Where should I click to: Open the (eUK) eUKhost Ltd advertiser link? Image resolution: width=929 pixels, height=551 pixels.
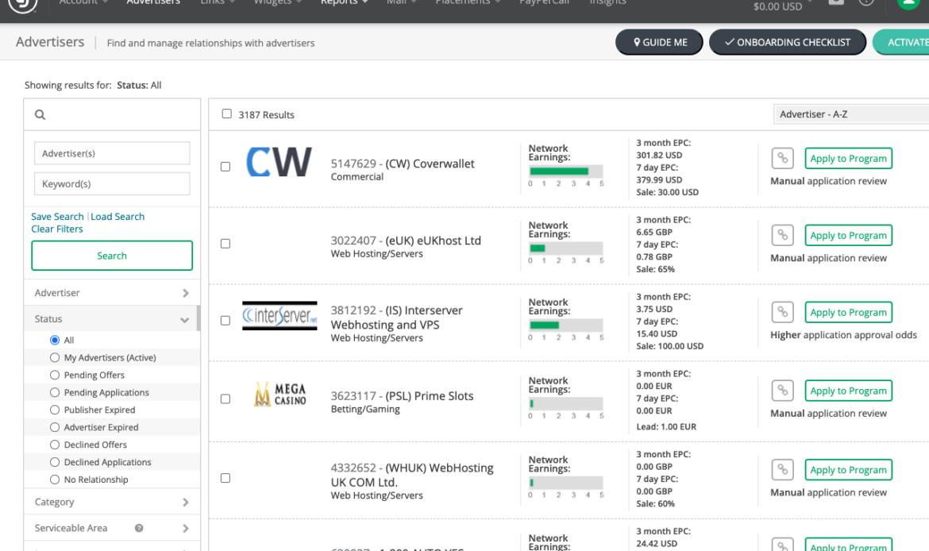click(433, 241)
